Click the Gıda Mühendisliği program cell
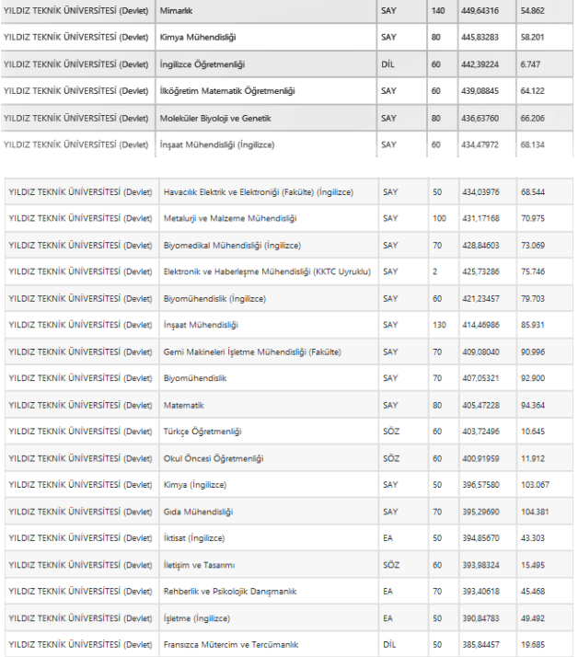The image size is (578, 657). coord(197,512)
